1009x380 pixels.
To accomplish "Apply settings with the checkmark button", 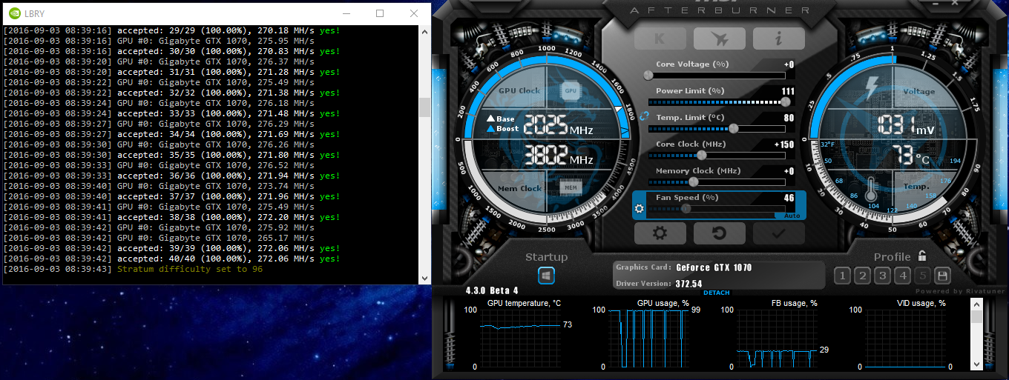I will pos(778,233).
